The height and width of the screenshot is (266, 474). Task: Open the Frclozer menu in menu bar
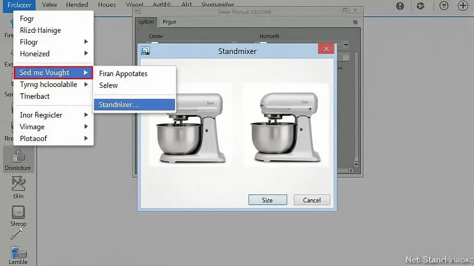pos(19,5)
